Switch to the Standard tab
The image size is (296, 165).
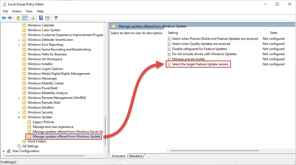tap(136, 156)
